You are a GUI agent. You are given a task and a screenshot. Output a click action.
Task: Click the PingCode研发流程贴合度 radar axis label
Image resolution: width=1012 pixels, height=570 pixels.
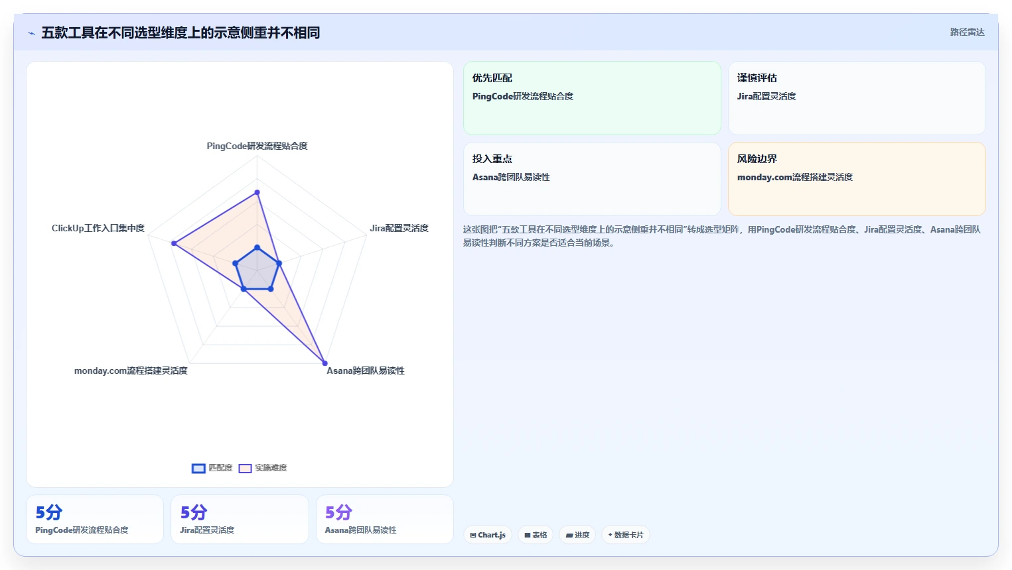pyautogui.click(x=257, y=146)
